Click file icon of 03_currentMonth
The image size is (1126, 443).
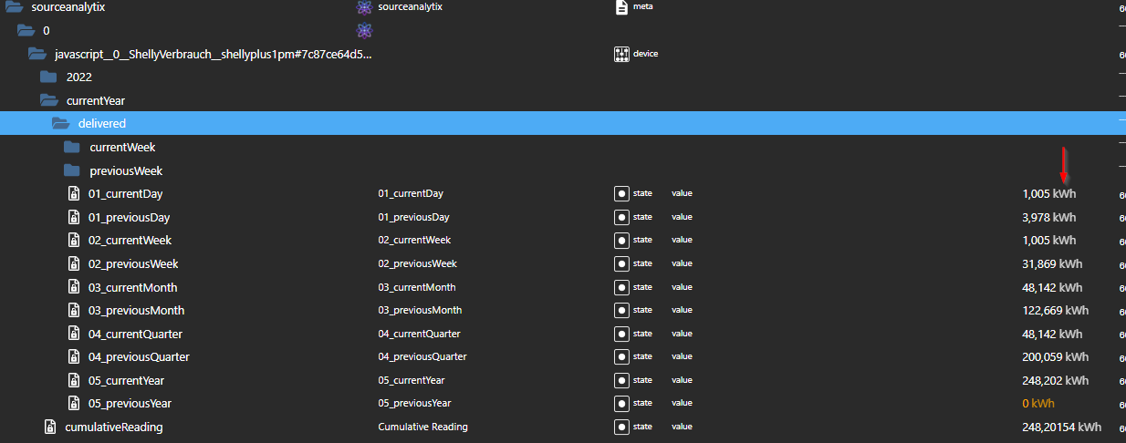74,287
